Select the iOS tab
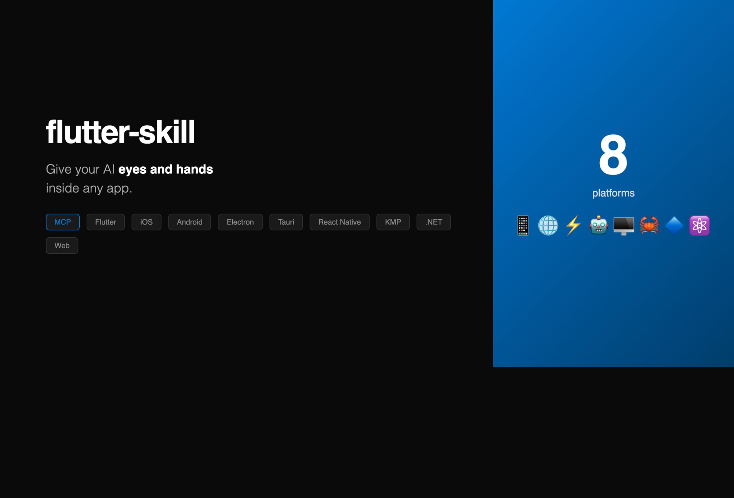The width and height of the screenshot is (734, 498). (x=146, y=222)
